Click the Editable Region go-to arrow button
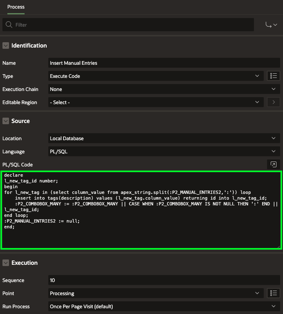This screenshot has height=314, width=283. click(x=273, y=102)
